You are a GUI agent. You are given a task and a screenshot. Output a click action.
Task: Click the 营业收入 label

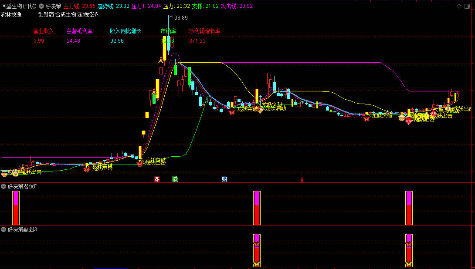(x=43, y=31)
